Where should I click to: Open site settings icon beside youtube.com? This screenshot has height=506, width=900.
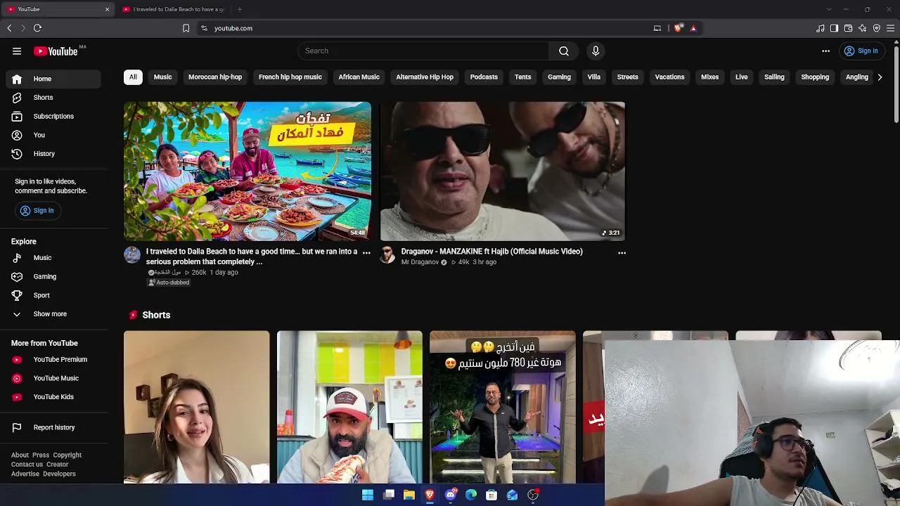204,28
